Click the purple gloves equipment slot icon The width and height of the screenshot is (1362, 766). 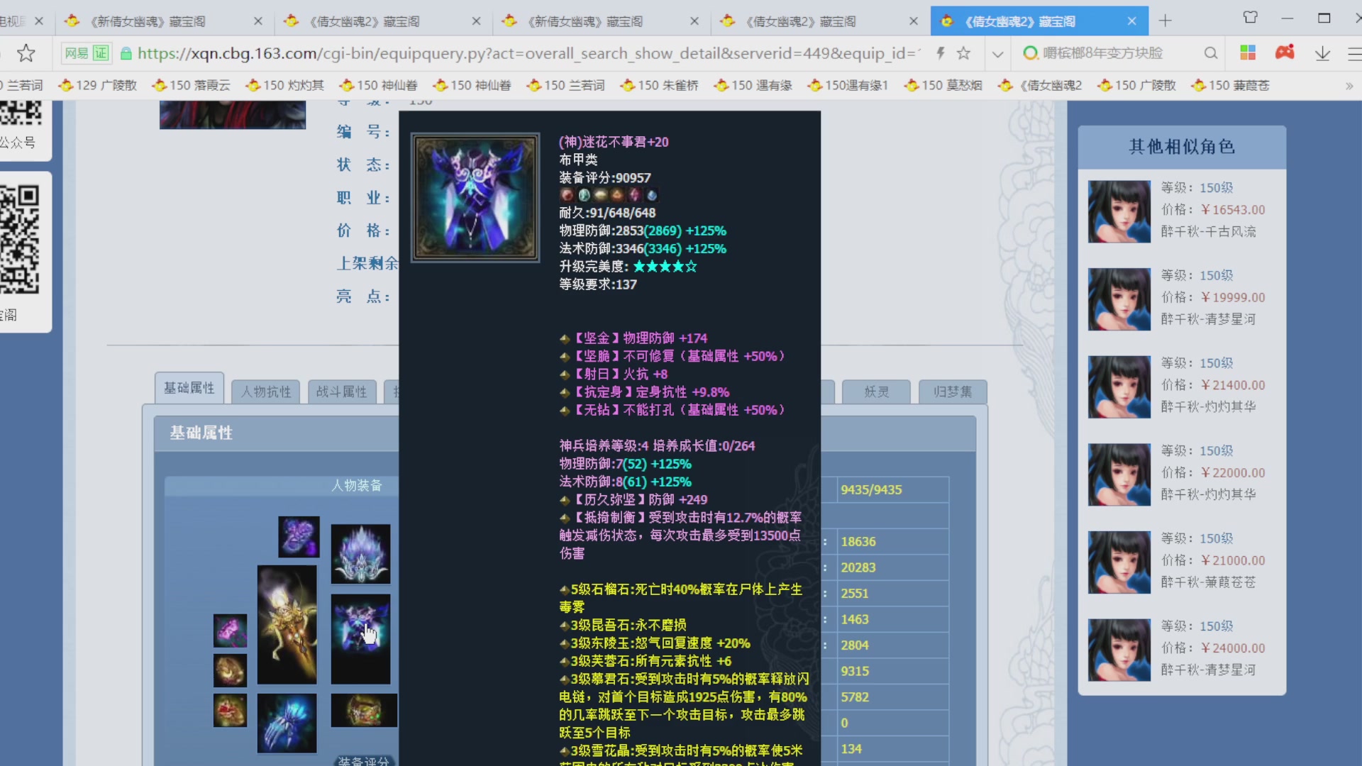tap(299, 536)
